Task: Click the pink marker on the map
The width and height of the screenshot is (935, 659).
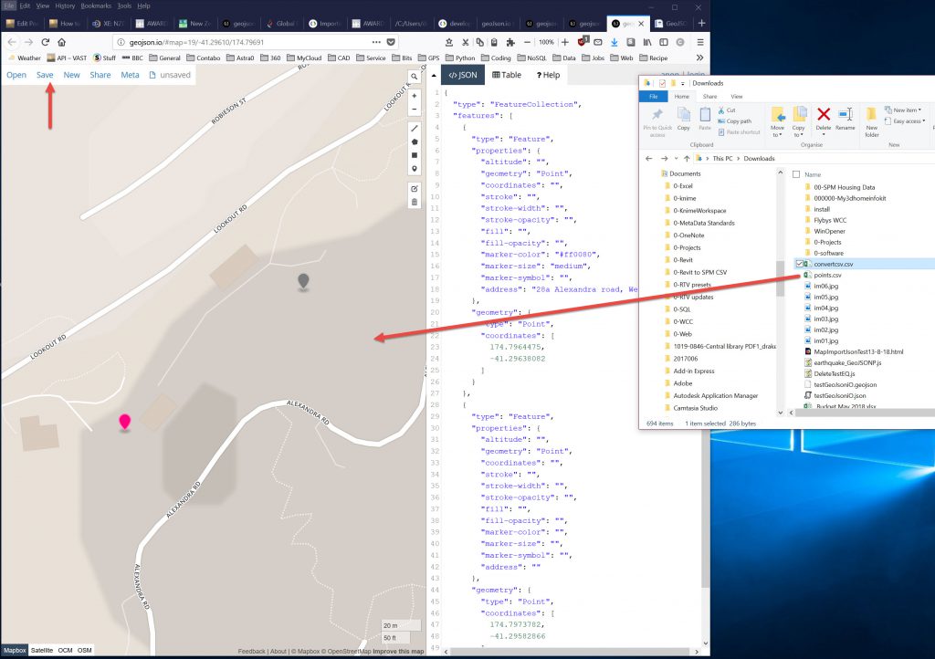Action: coord(125,421)
